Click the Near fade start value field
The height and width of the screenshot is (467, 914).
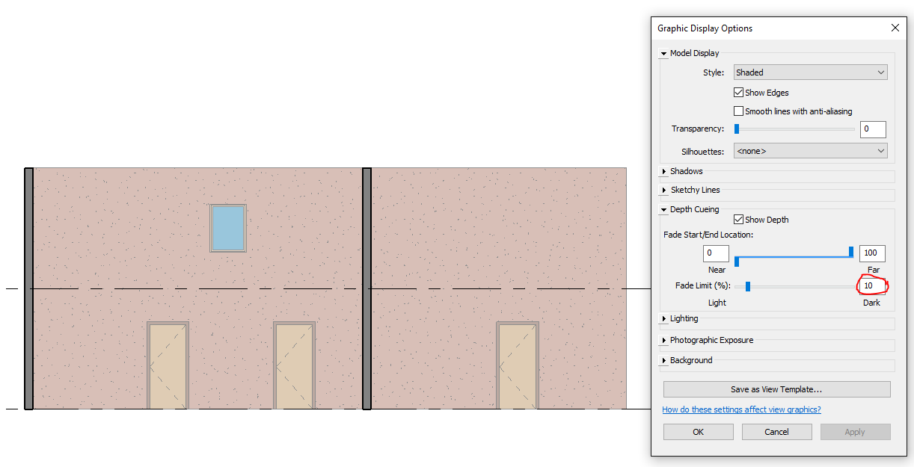[716, 253]
